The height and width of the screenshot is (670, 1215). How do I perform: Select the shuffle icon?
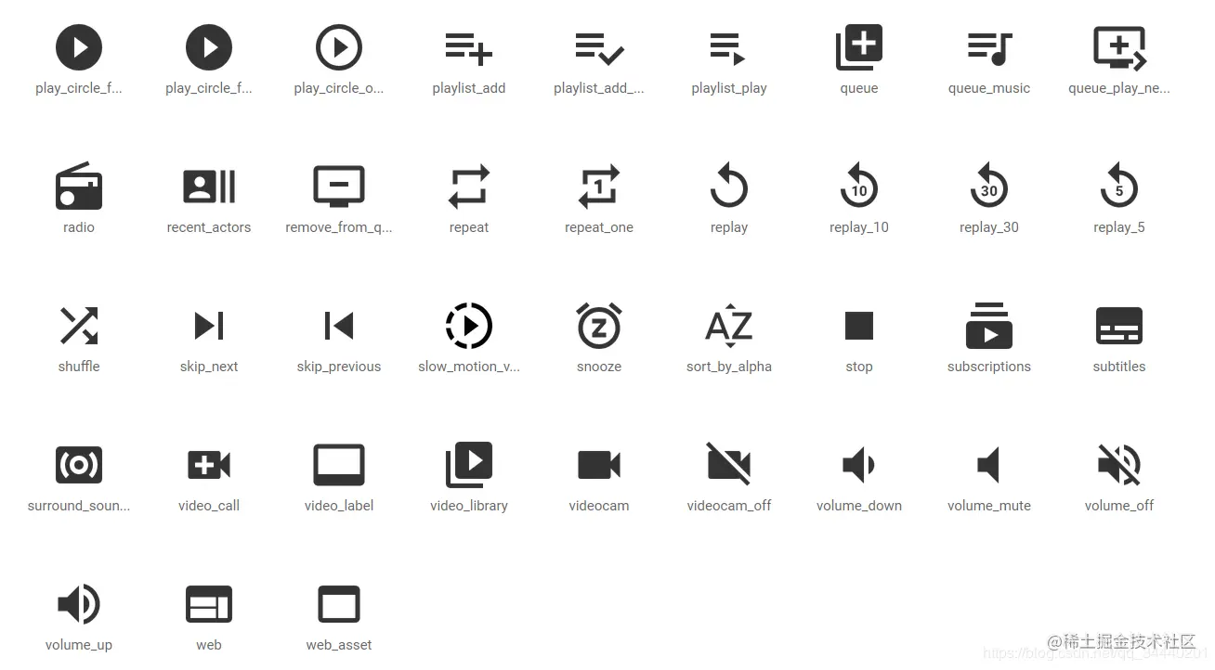(79, 326)
